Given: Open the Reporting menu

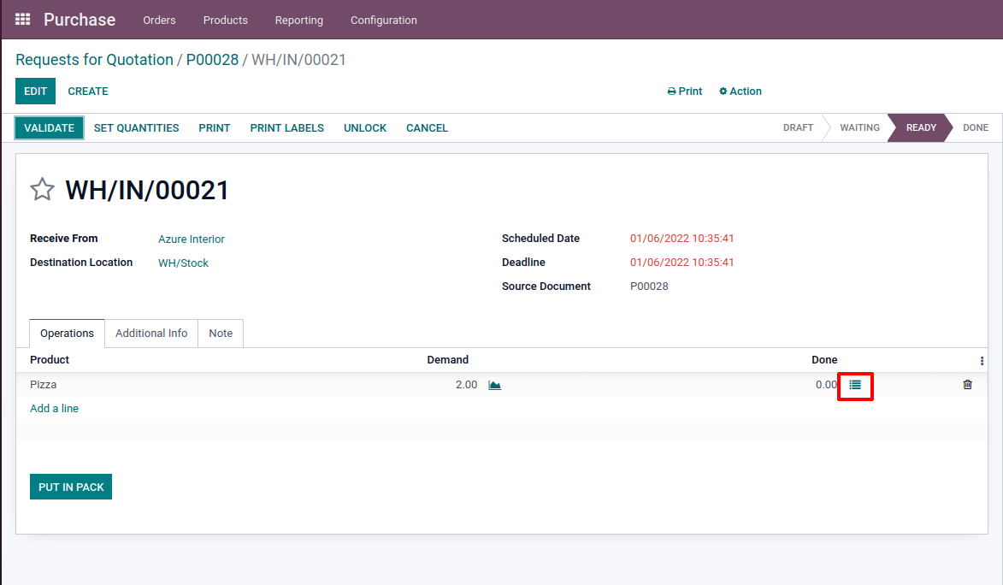Looking at the screenshot, I should [x=298, y=20].
